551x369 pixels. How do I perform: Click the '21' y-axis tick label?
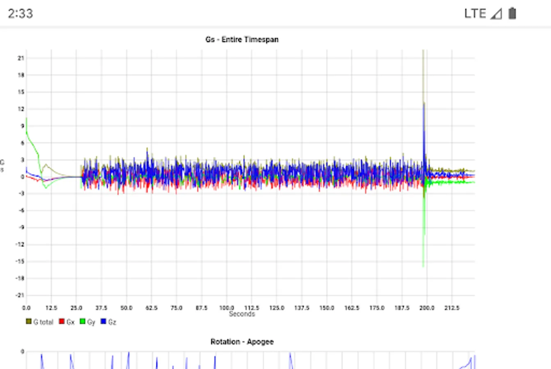point(21,58)
